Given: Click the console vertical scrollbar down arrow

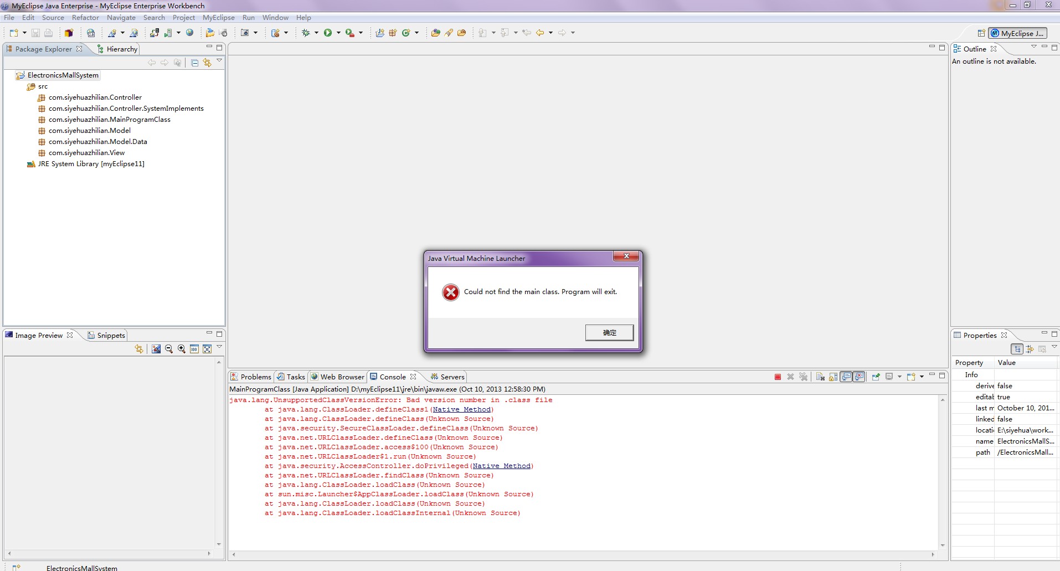Looking at the screenshot, I should tap(943, 545).
